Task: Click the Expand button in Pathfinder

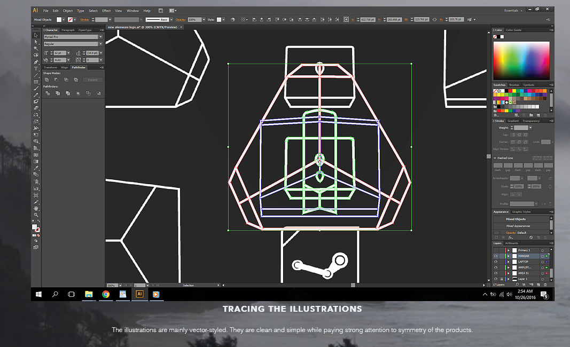Action: (x=92, y=80)
